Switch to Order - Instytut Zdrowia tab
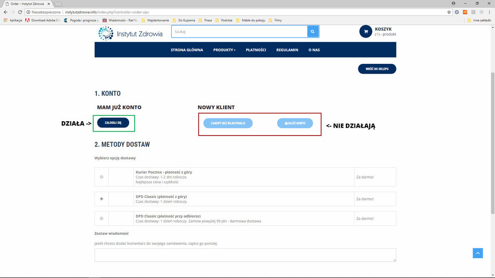This screenshot has height=278, width=495. 27,4
